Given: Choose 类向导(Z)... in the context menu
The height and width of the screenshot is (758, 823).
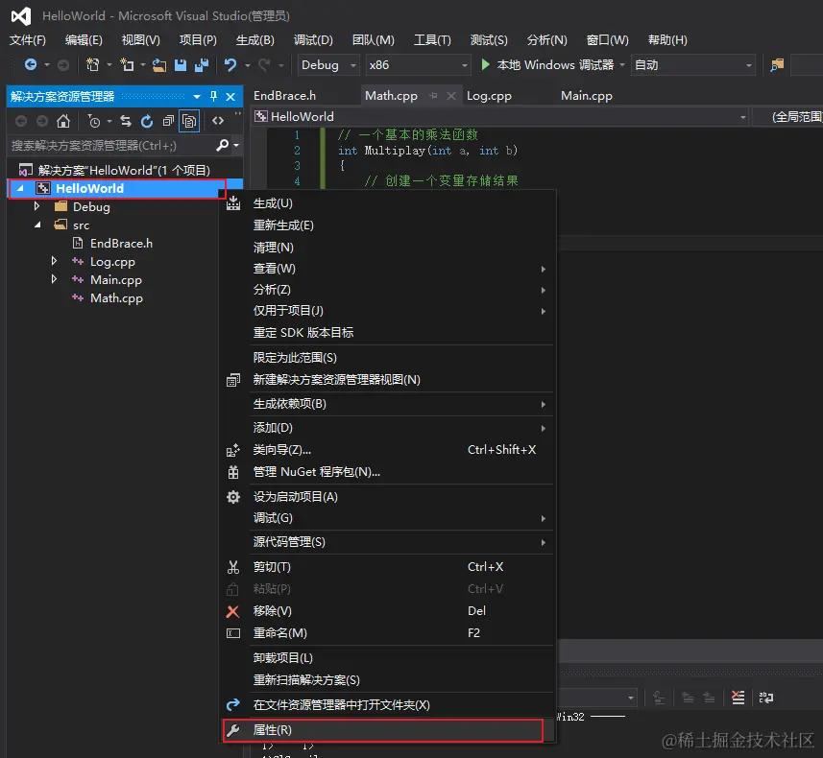Looking at the screenshot, I should coord(387,450).
